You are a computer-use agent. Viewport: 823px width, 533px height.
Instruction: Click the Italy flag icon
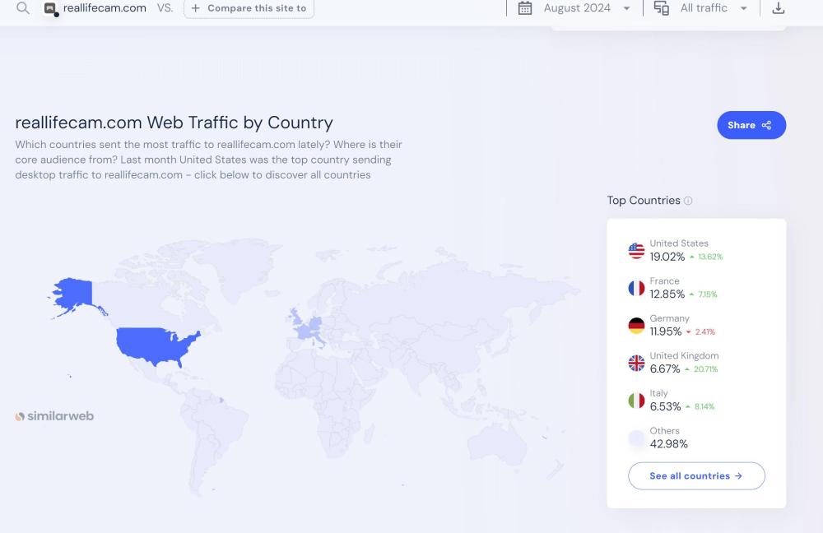[x=636, y=401]
